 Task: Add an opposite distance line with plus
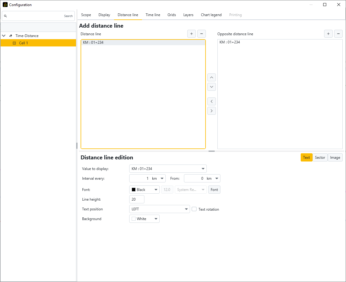pyautogui.click(x=328, y=34)
